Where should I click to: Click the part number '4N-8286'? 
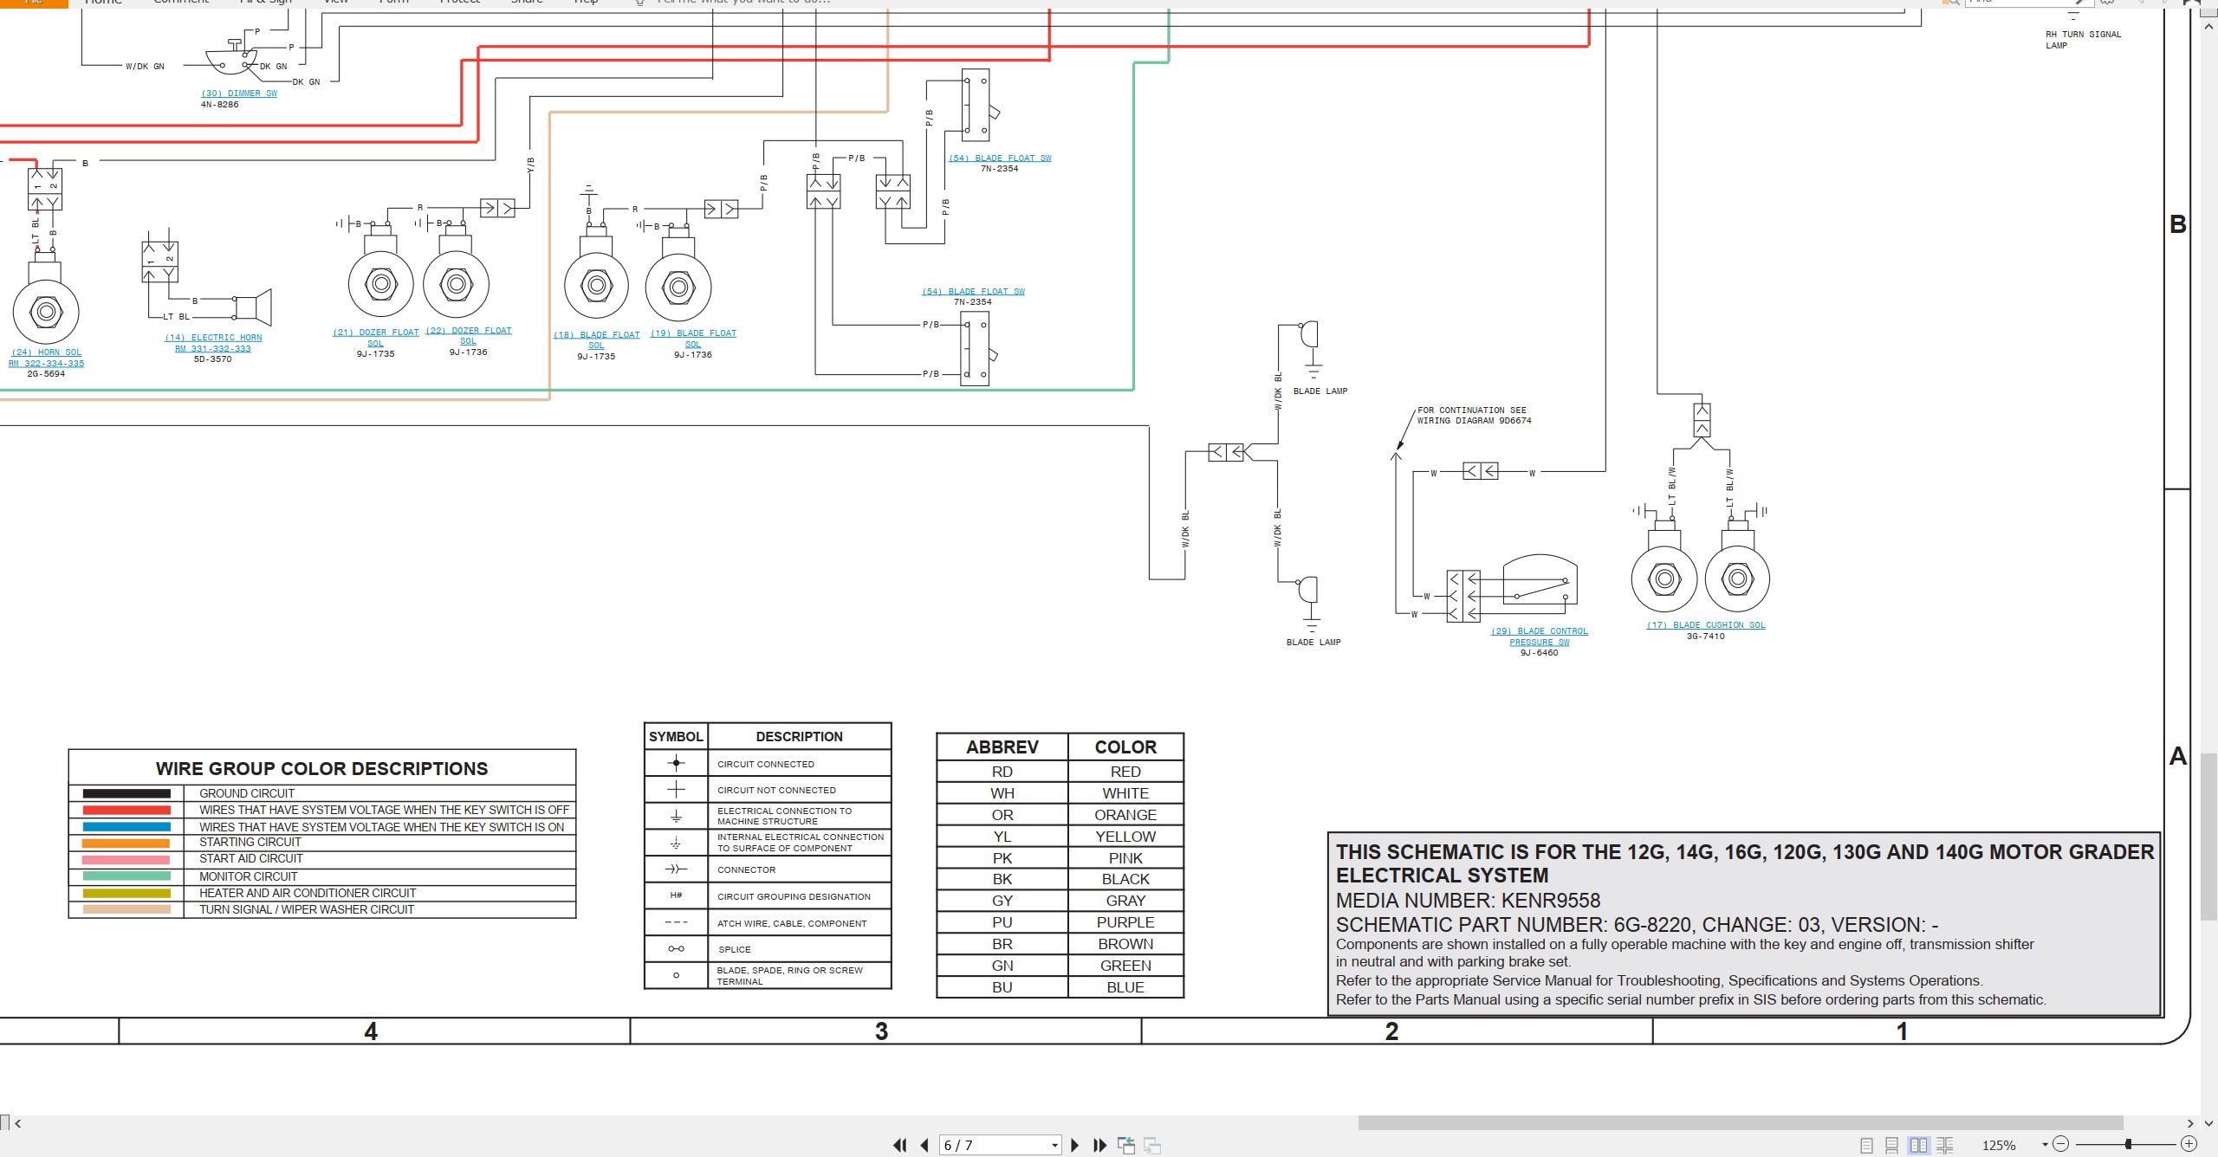(220, 105)
